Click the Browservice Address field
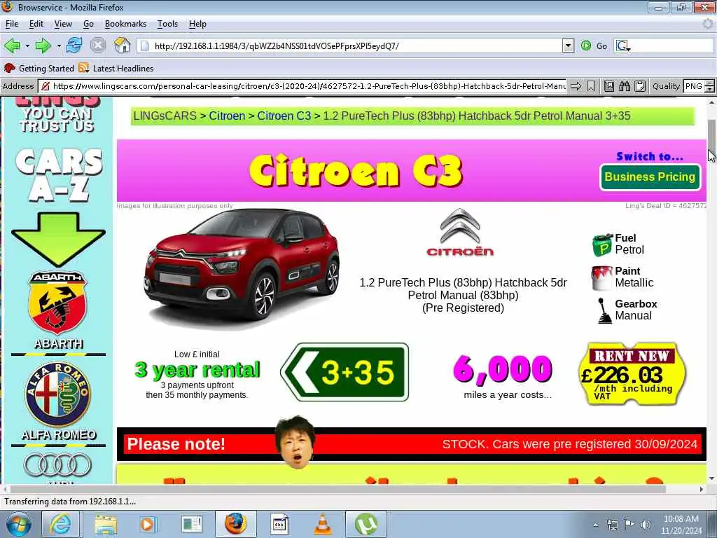 click(x=302, y=86)
